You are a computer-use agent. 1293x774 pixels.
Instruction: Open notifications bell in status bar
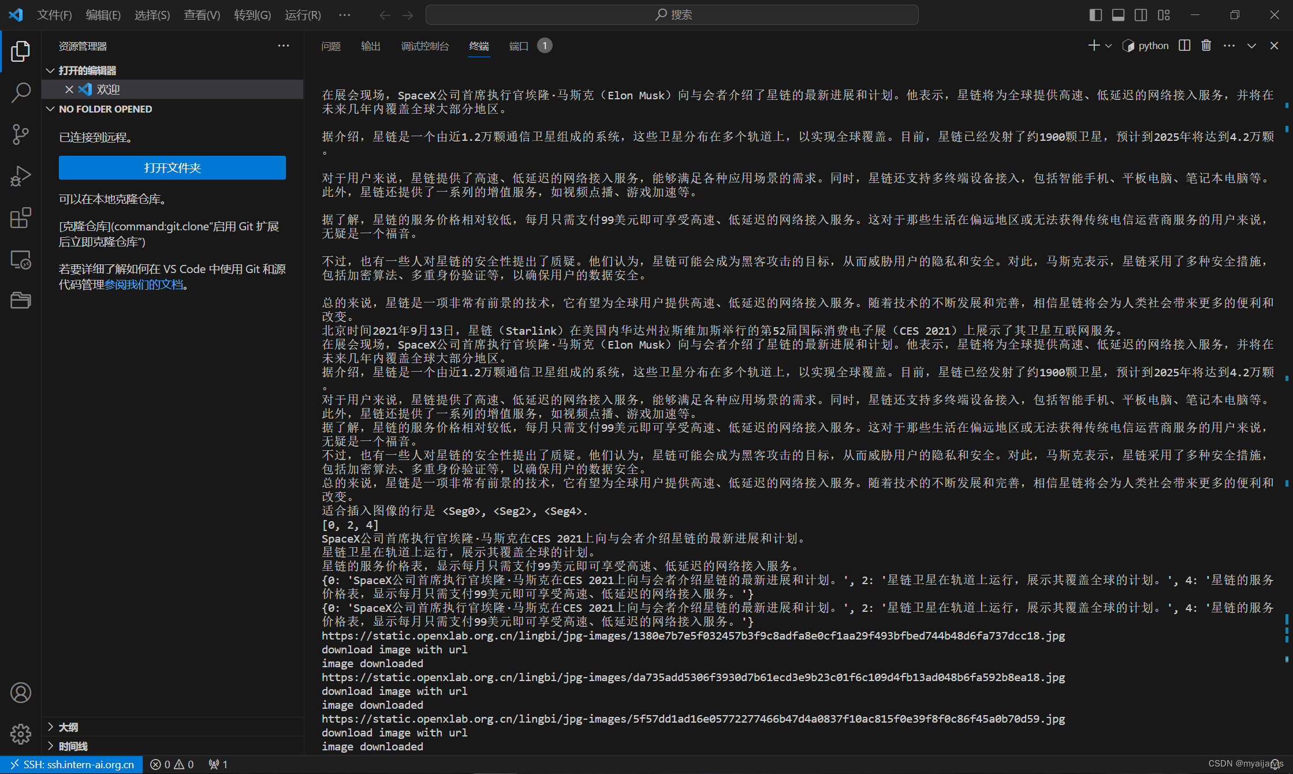point(1275,765)
